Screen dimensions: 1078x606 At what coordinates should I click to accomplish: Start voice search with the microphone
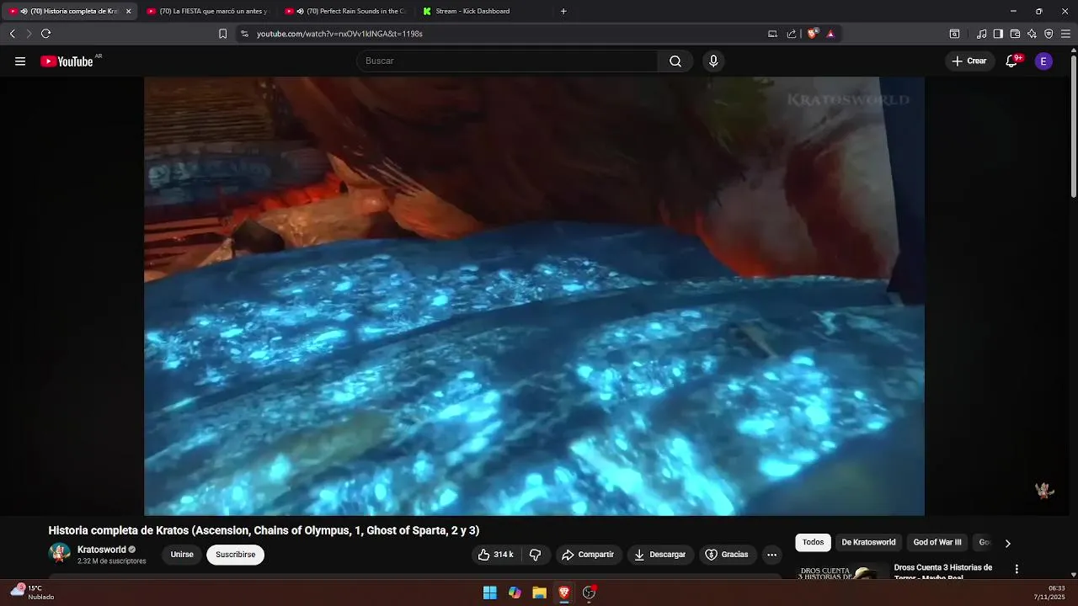click(x=713, y=61)
